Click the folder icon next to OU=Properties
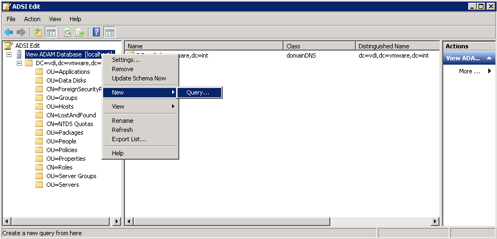497x239 pixels. [x=39, y=159]
